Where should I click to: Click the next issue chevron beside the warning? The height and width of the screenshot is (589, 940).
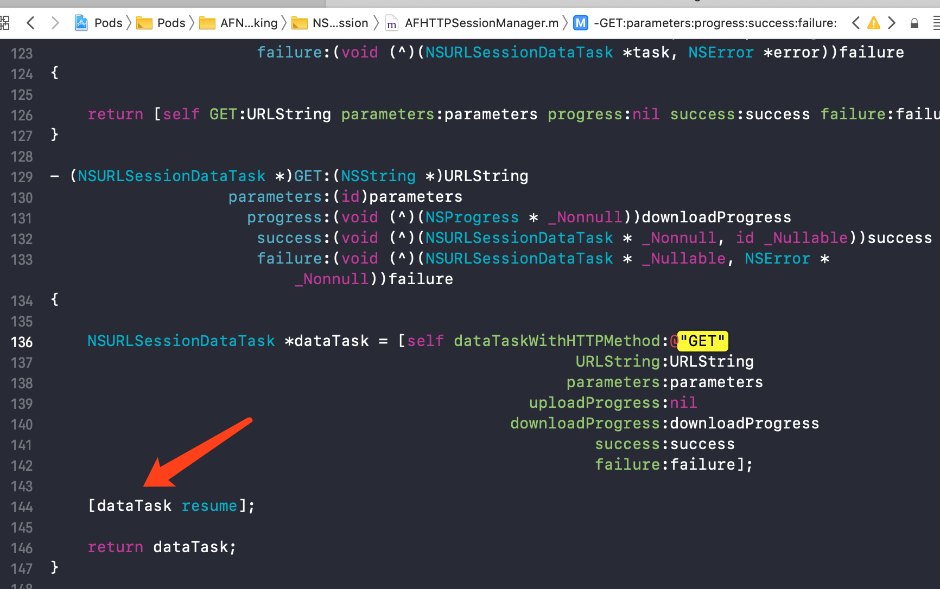tap(892, 23)
